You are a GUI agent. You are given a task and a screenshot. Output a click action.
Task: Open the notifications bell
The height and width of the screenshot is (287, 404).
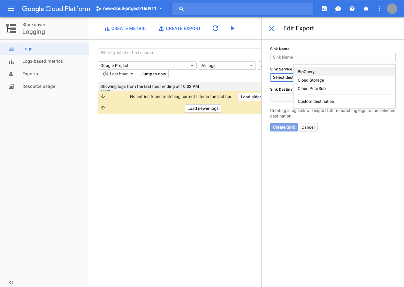[366, 9]
